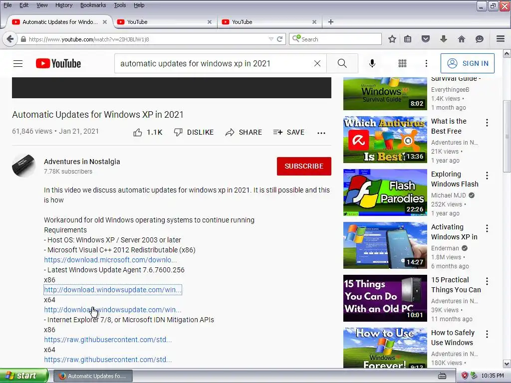Viewport: 511px width, 383px height.
Task: Click the SIGN IN button
Action: pos(467,63)
